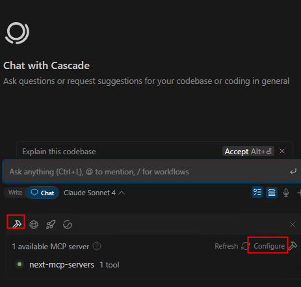Click the microphone voice input icon

point(286,193)
